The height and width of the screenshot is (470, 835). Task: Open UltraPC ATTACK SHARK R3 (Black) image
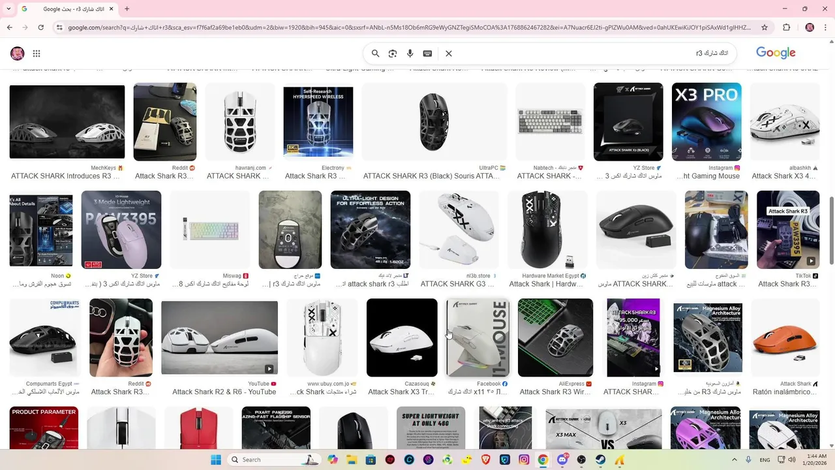click(x=434, y=121)
